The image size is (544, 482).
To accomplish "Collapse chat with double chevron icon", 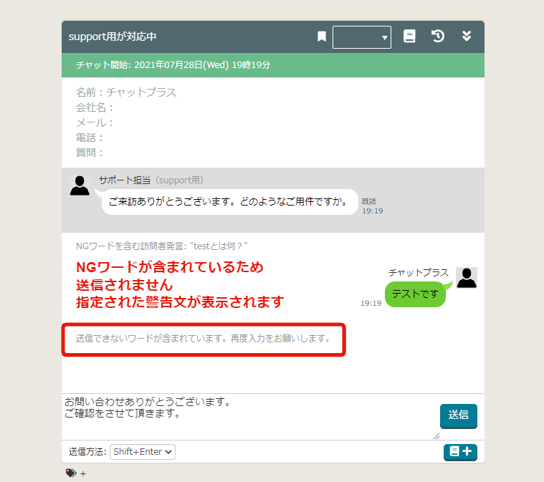I will [x=467, y=36].
